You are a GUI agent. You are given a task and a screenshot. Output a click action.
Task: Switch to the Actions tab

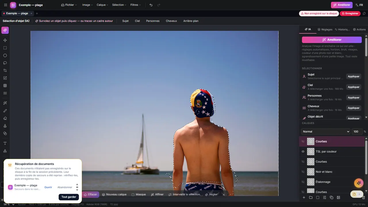pyautogui.click(x=359, y=29)
